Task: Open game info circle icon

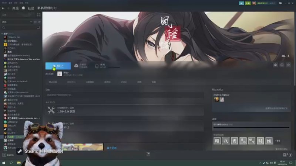Action: [282, 65]
